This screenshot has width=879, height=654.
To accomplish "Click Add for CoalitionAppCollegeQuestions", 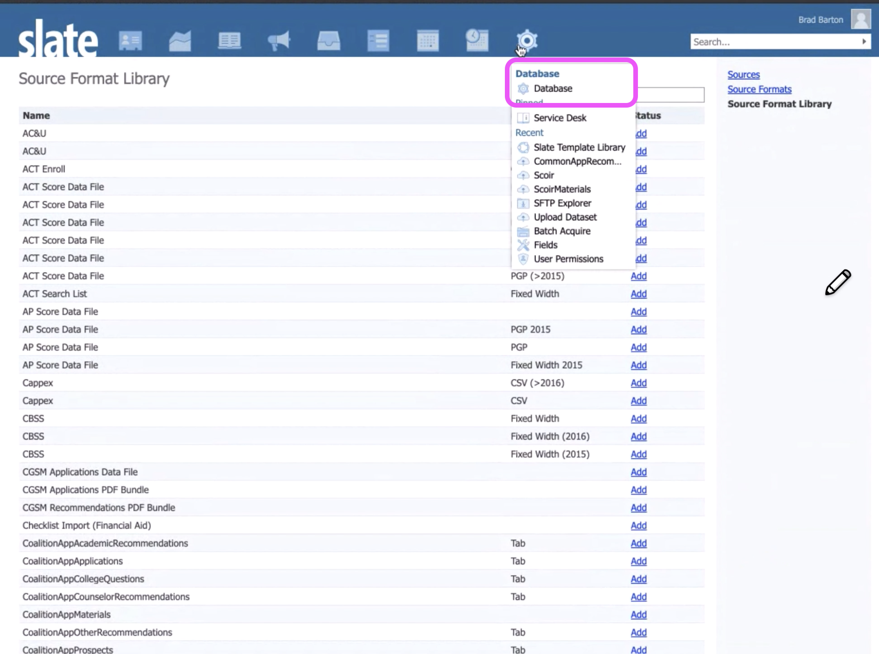I will point(638,579).
